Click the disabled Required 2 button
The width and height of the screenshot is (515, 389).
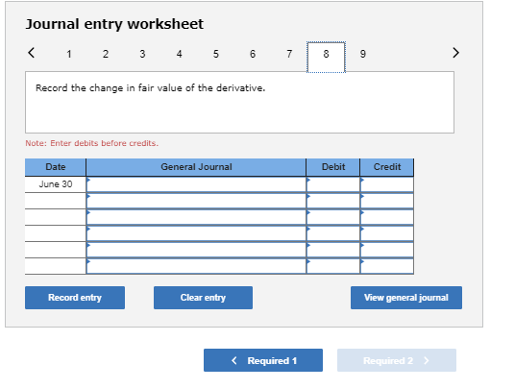click(397, 360)
